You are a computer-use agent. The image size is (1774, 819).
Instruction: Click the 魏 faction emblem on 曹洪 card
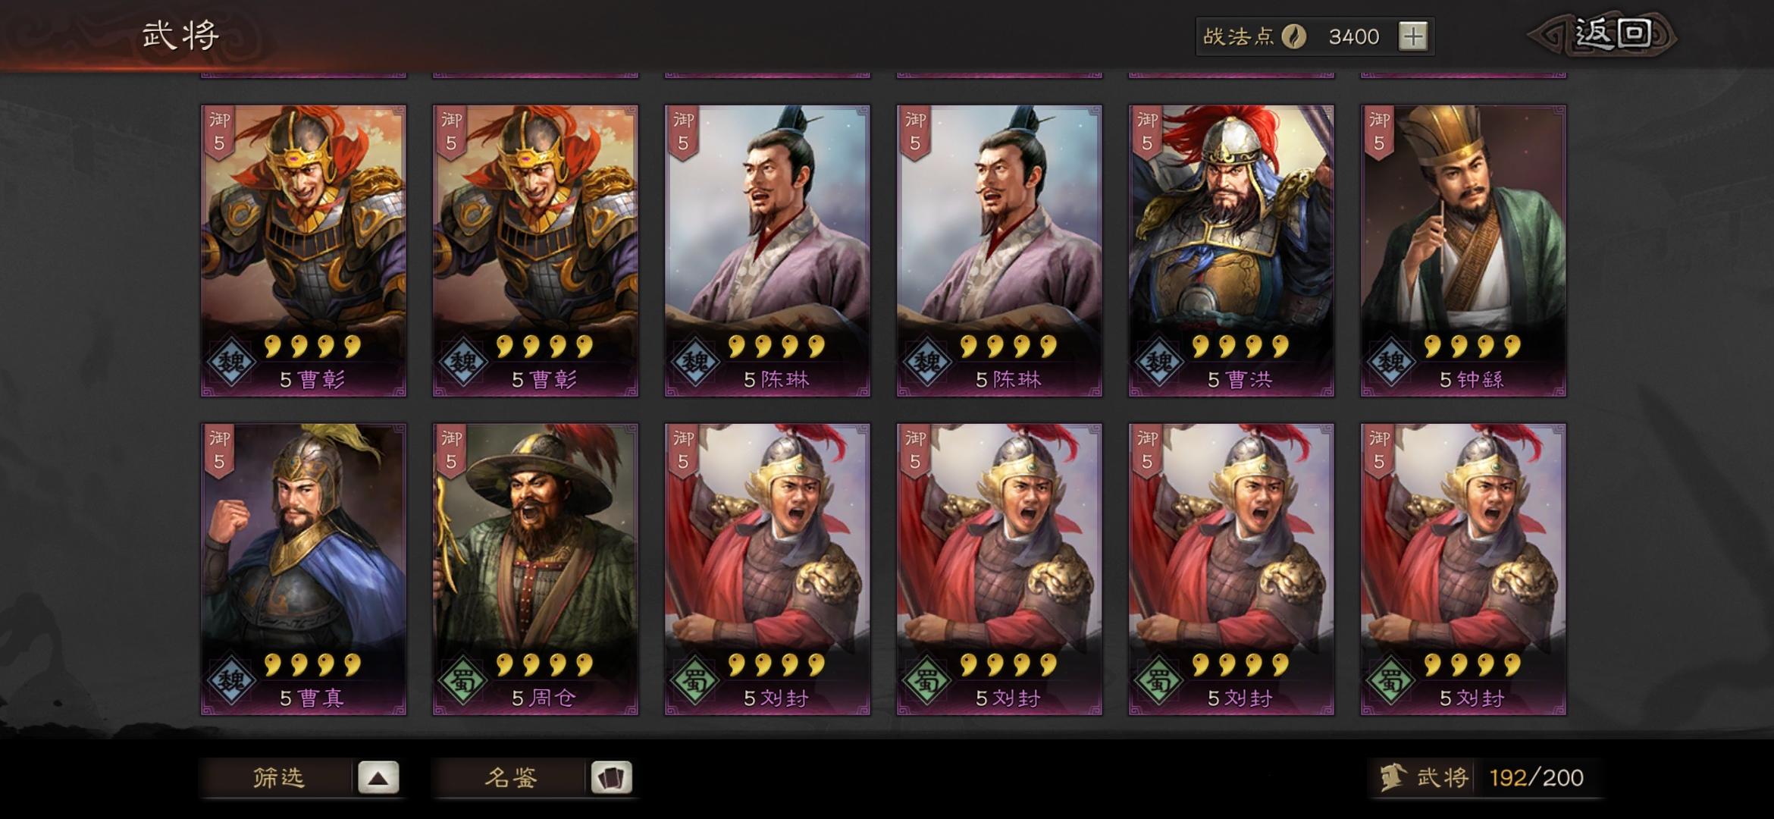1159,362
